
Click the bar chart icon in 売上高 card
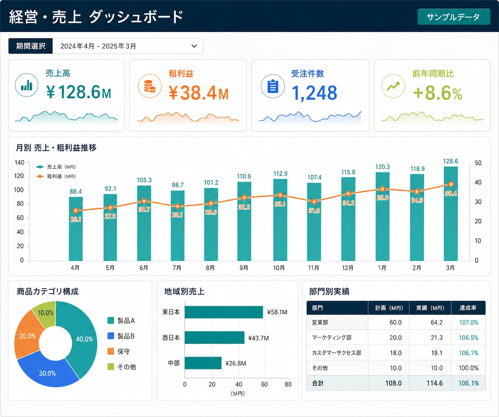pos(27,85)
